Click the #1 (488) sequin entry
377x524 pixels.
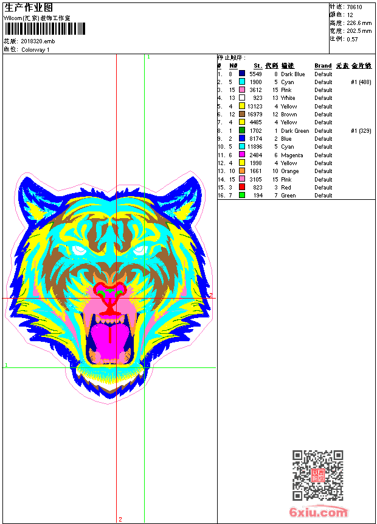(x=361, y=82)
